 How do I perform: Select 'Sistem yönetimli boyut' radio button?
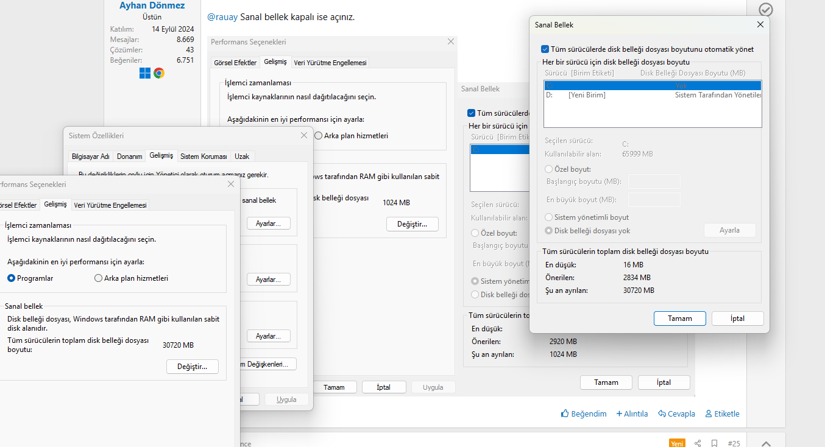click(x=549, y=217)
